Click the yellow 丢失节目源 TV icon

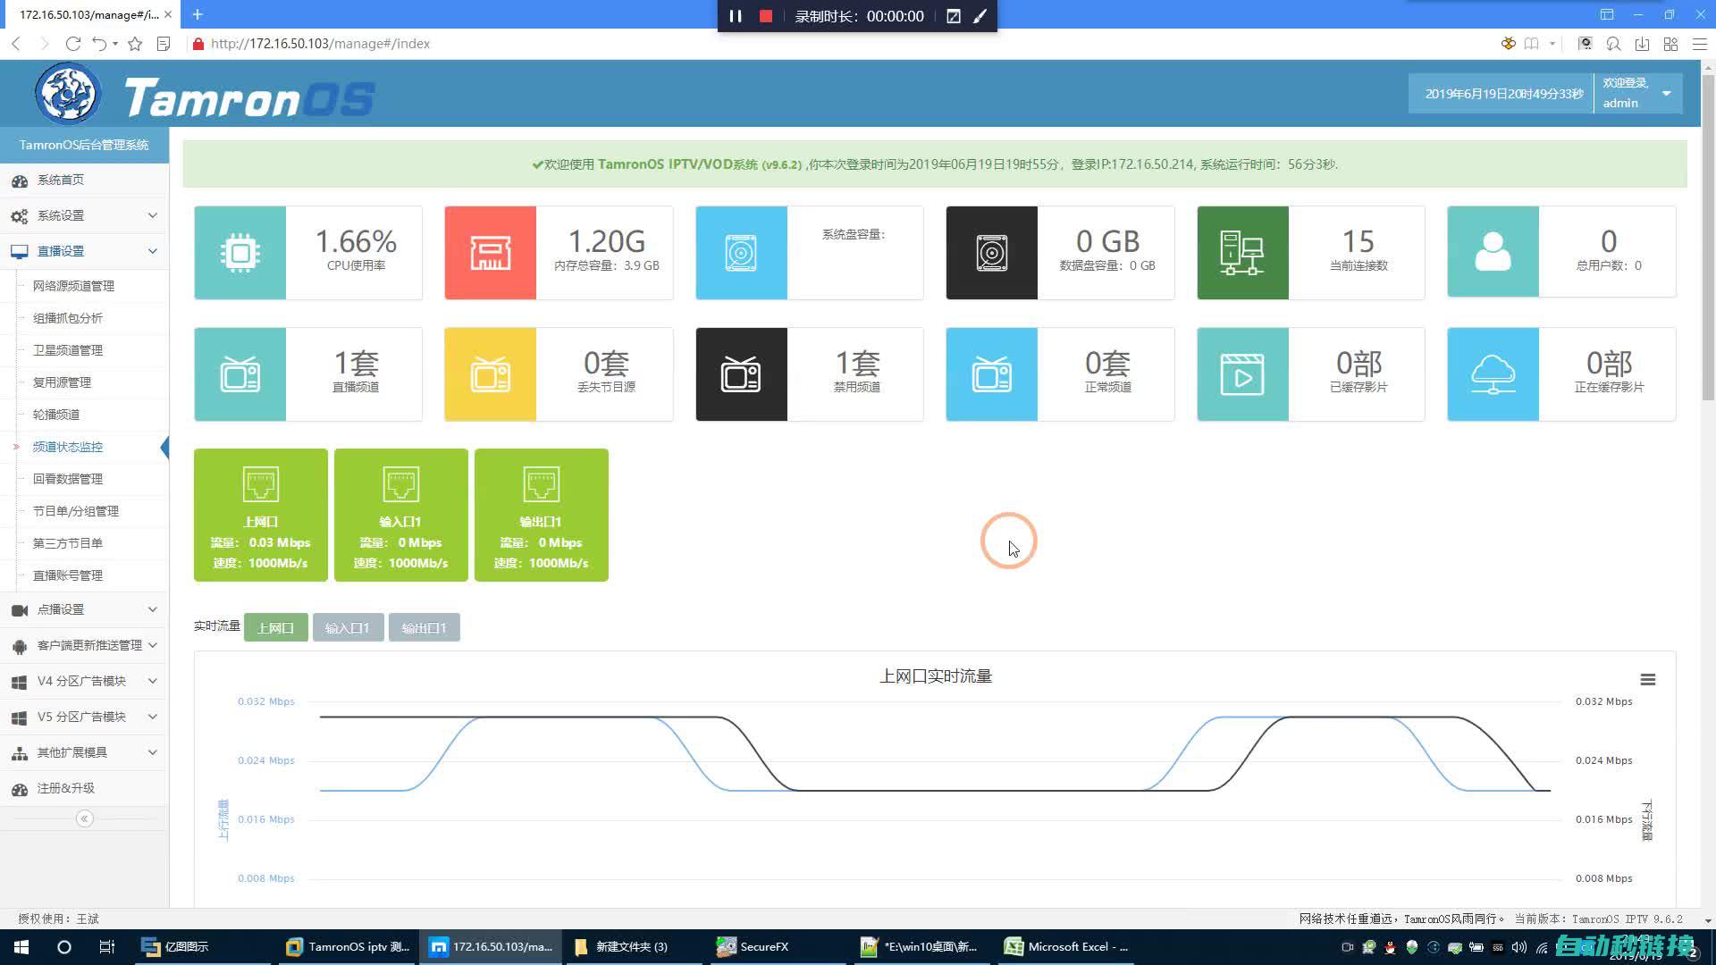click(x=491, y=374)
